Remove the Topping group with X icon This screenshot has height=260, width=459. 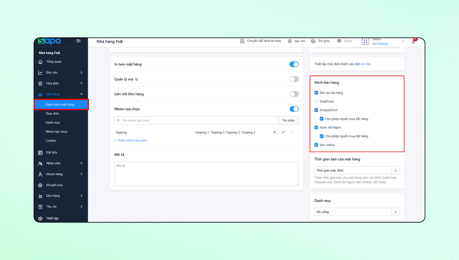(293, 132)
